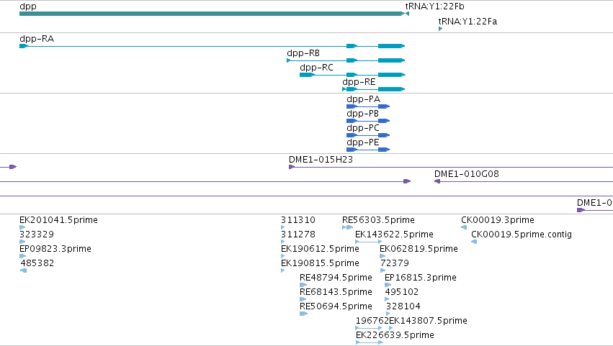Select the DME1-010G08 left-pointing arrow
613x346 pixels.
(x=437, y=181)
